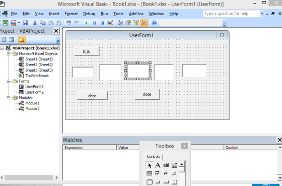Open the Project panel toolbar options arrow
The height and width of the screenshot is (186, 282).
58,42
